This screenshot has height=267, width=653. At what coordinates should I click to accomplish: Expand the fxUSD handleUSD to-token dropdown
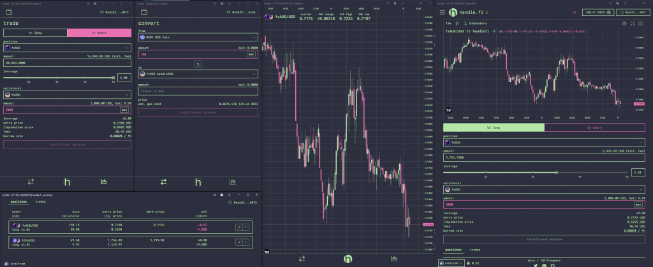pos(198,74)
